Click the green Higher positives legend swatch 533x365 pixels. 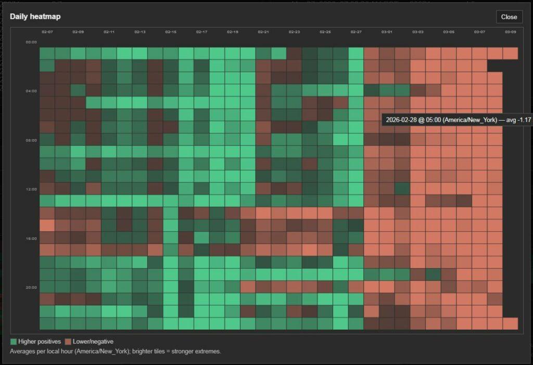coord(13,342)
